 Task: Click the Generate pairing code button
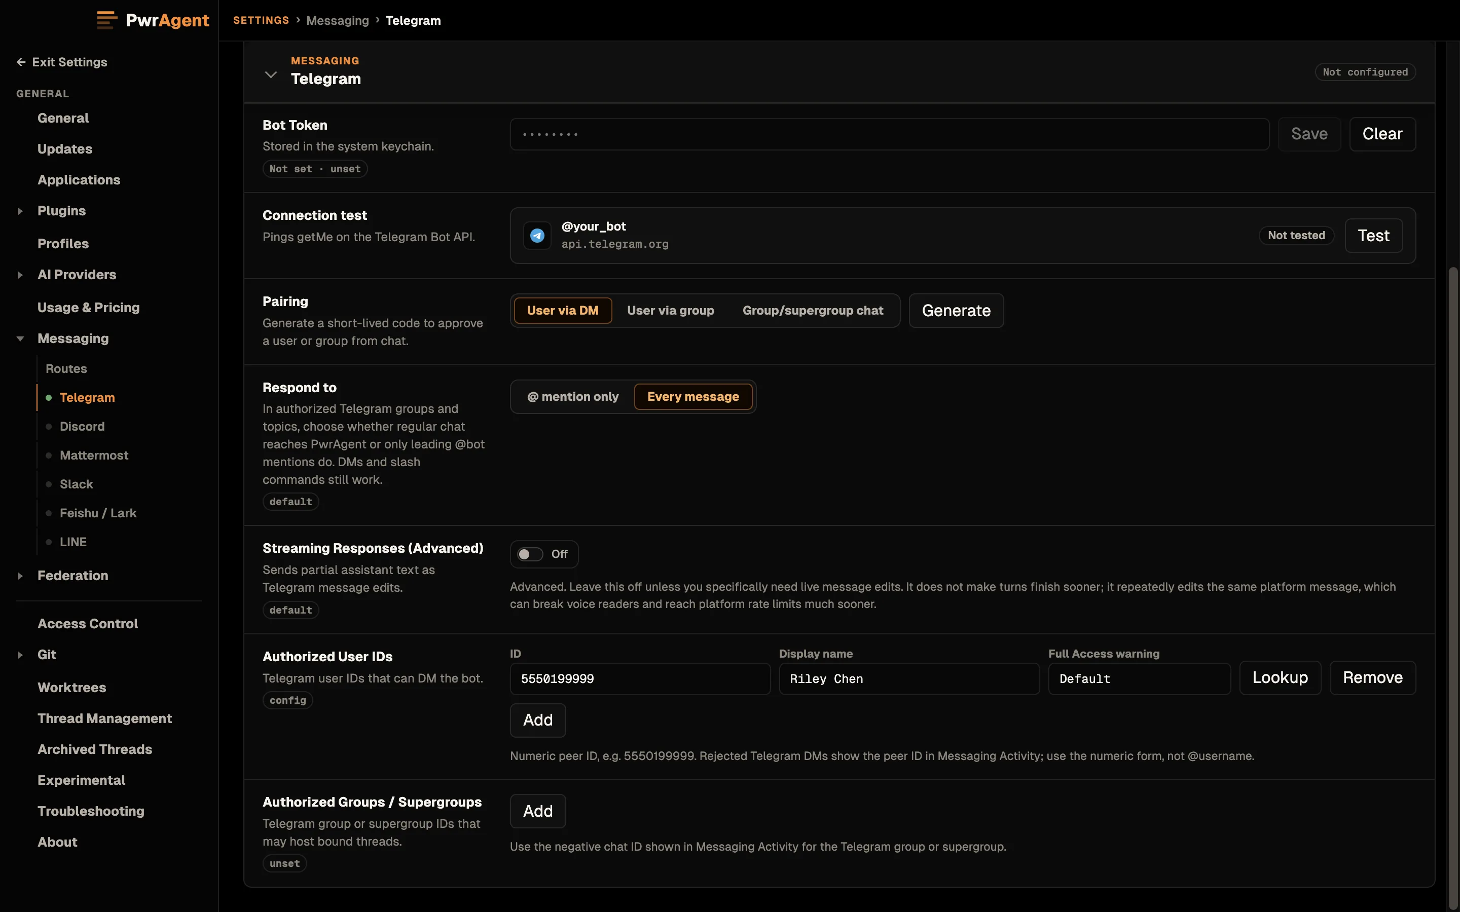[x=956, y=311]
